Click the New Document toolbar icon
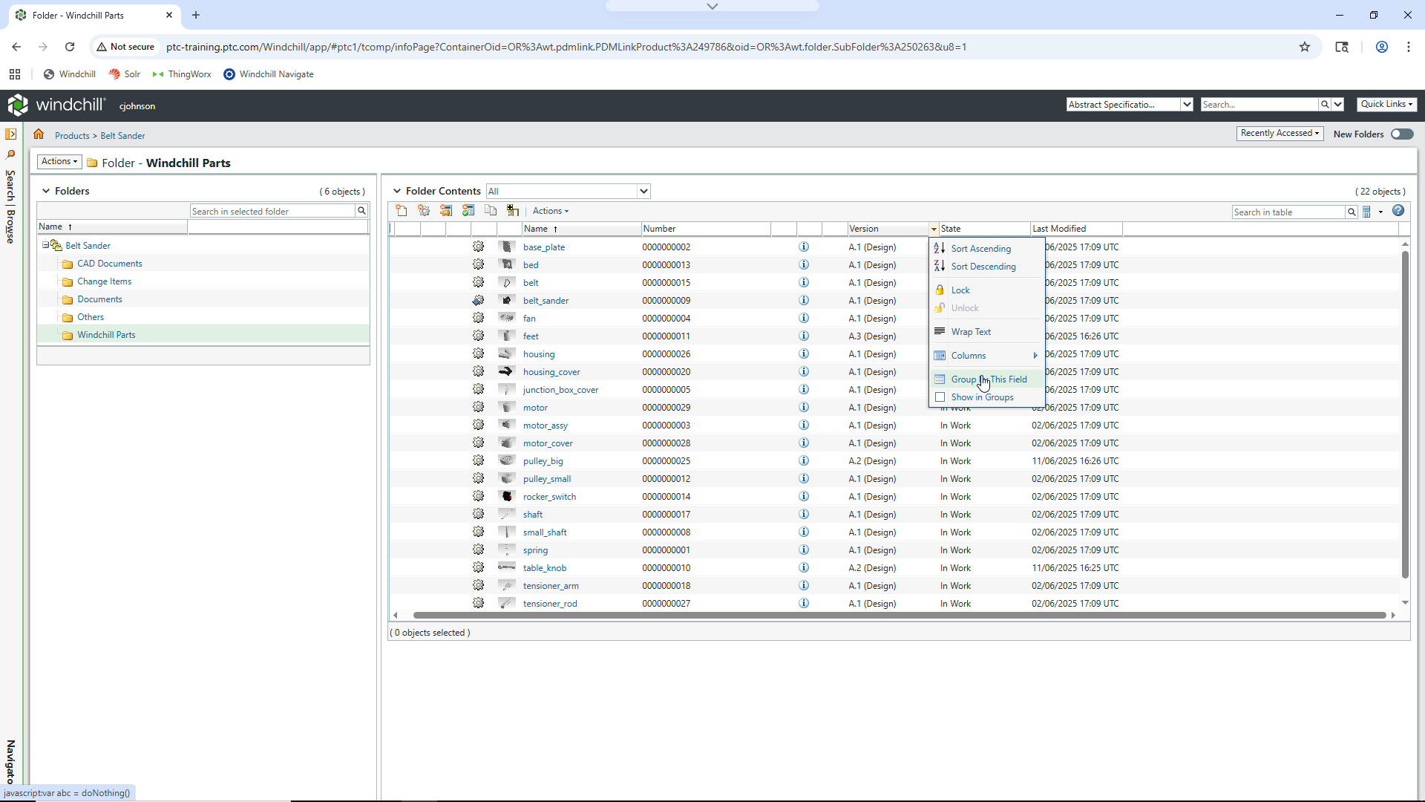 402,211
